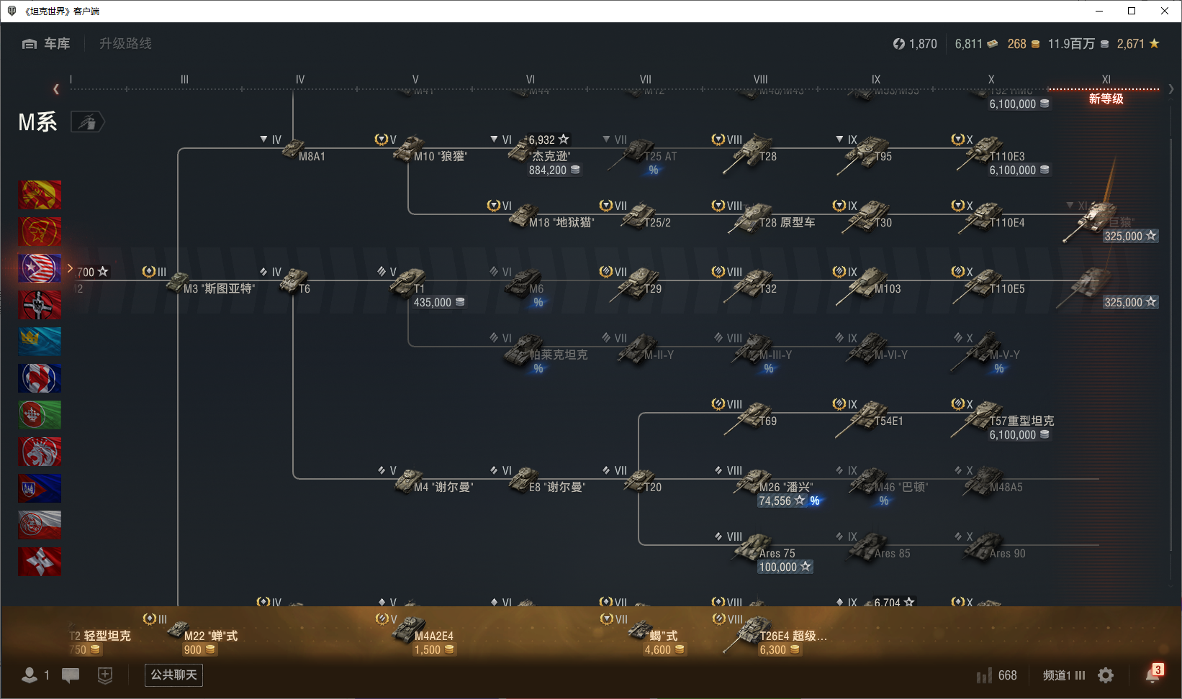
Task: Select the China nation flag
Action: point(40,195)
